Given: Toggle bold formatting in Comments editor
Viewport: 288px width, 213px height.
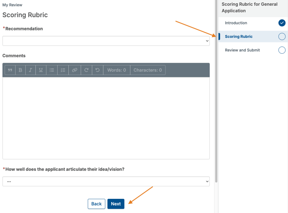Looking at the screenshot, I should (x=20, y=70).
